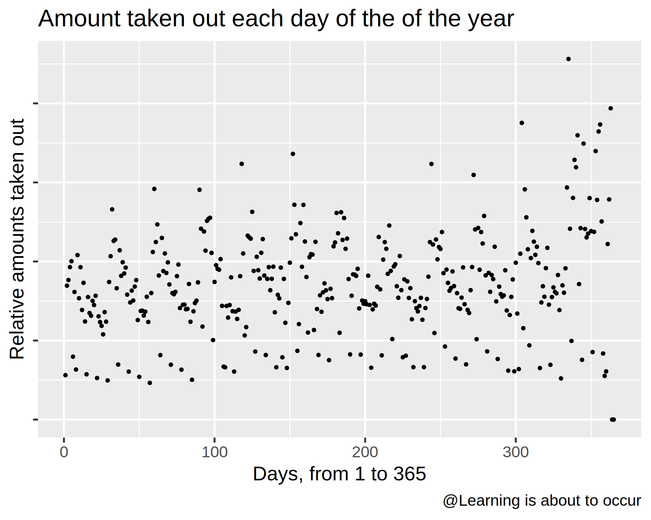Viewport: 651px width, 520px height.
Task: Click the highest point within the first 50 days
Action: coord(112,209)
